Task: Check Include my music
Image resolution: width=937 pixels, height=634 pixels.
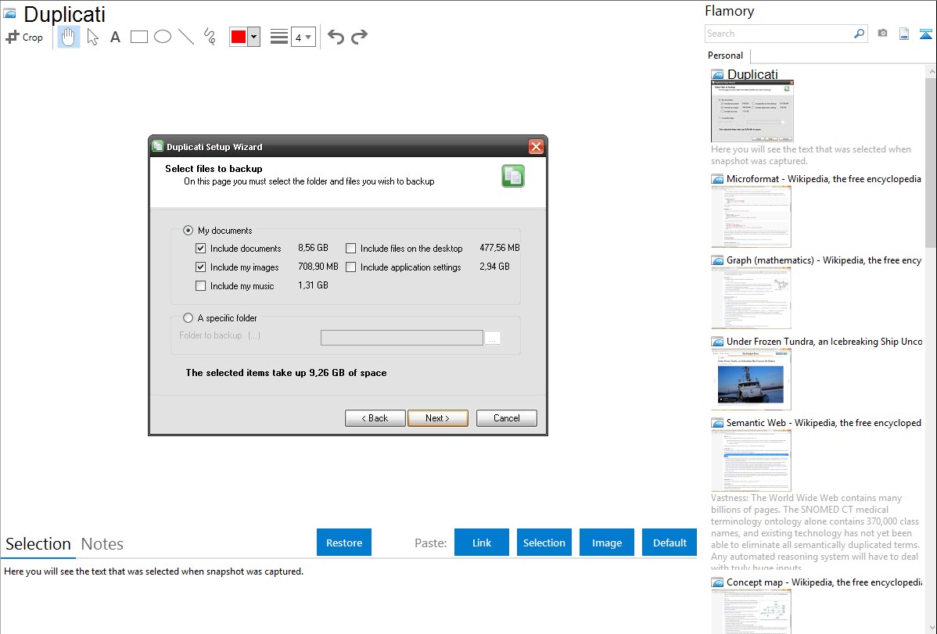Action: pyautogui.click(x=201, y=285)
